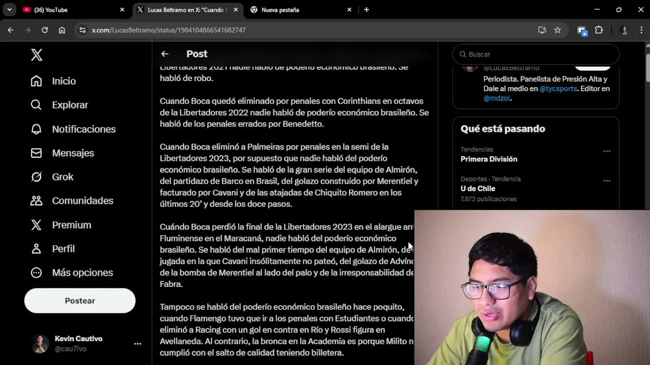
Task: Open Comunidades people icon
Action: 36,201
